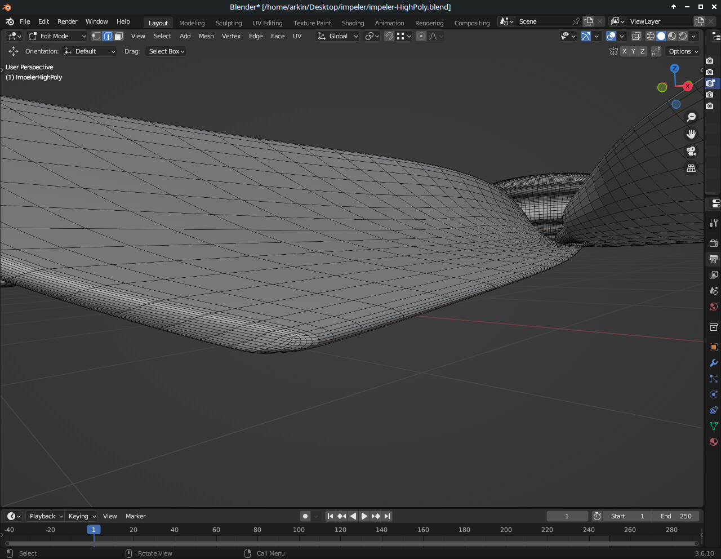721x559 pixels.
Task: Click the red X axis gizmo ball
Action: pos(688,86)
